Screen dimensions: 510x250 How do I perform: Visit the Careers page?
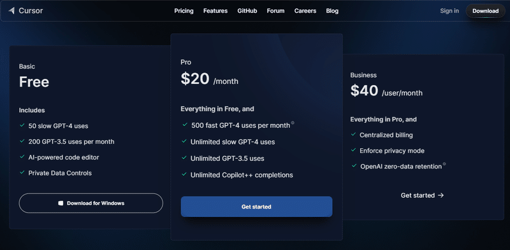(305, 11)
